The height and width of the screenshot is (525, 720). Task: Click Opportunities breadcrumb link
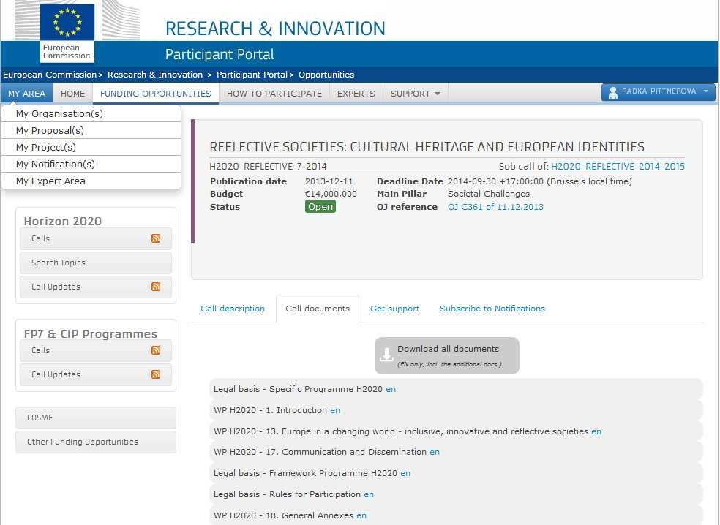click(x=326, y=75)
